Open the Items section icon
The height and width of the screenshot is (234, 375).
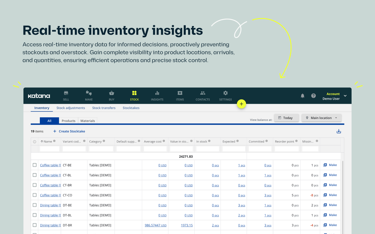click(180, 93)
